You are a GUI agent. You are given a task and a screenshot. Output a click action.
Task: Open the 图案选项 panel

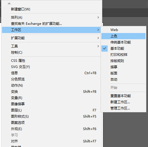51,123
